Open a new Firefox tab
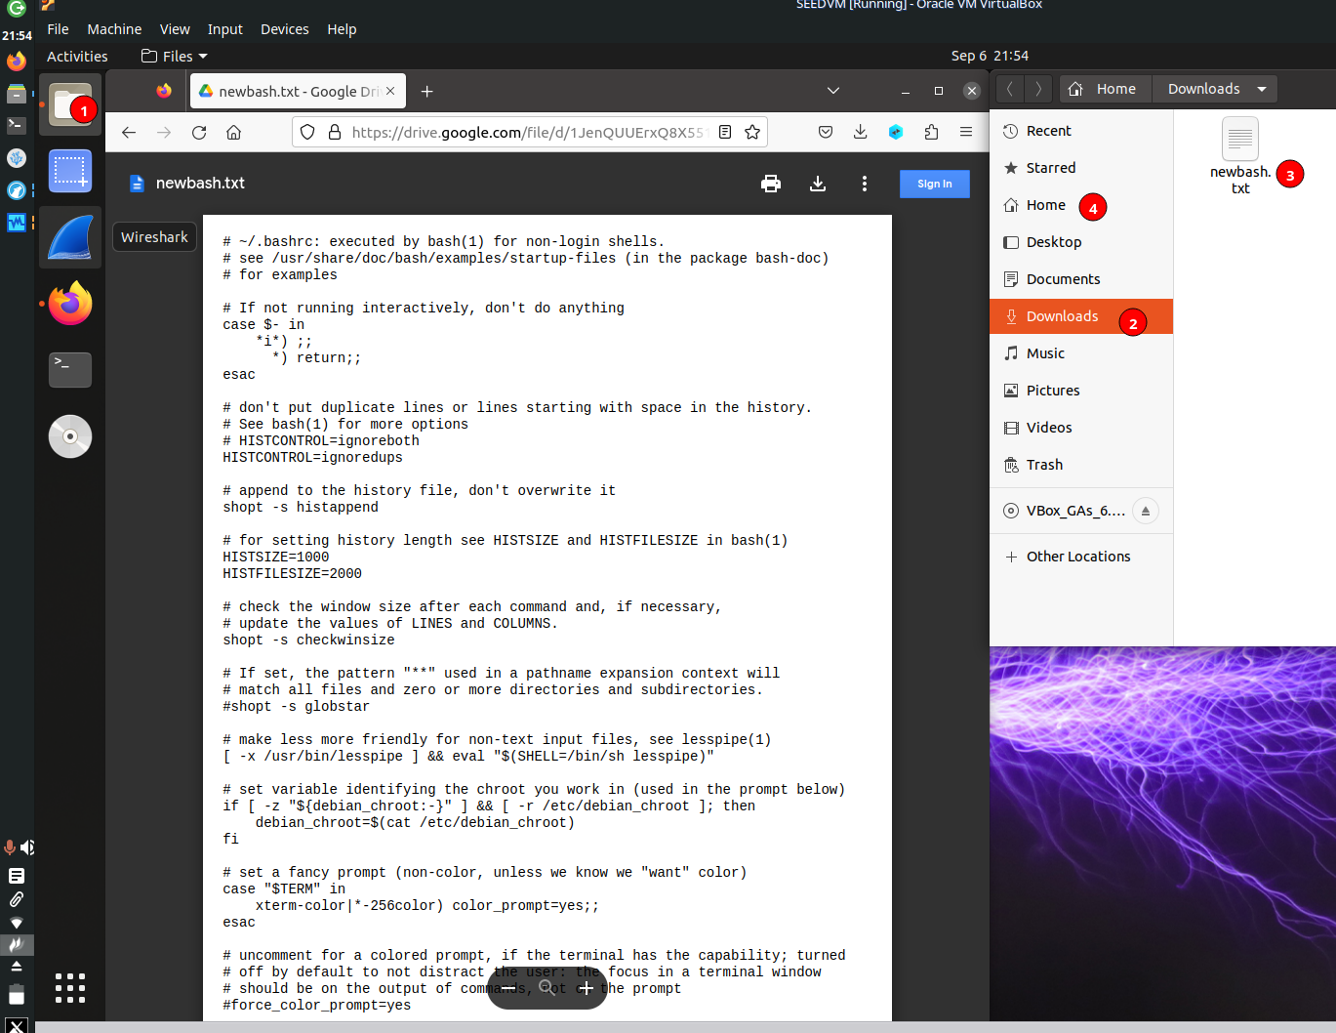 (x=426, y=92)
